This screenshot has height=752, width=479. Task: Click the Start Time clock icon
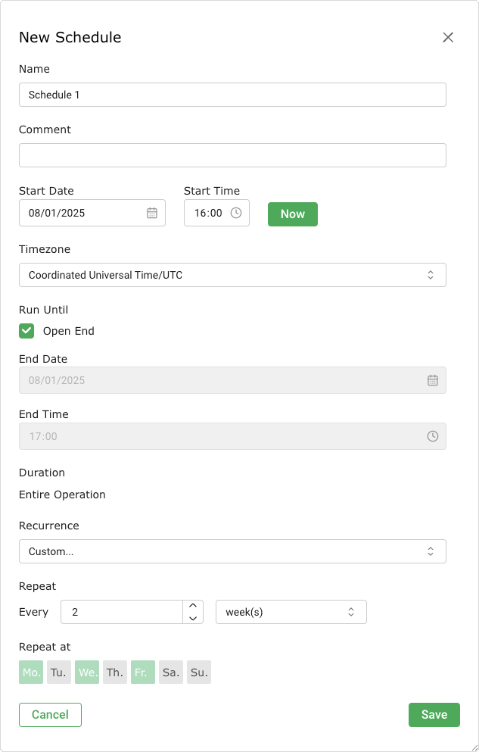click(236, 213)
